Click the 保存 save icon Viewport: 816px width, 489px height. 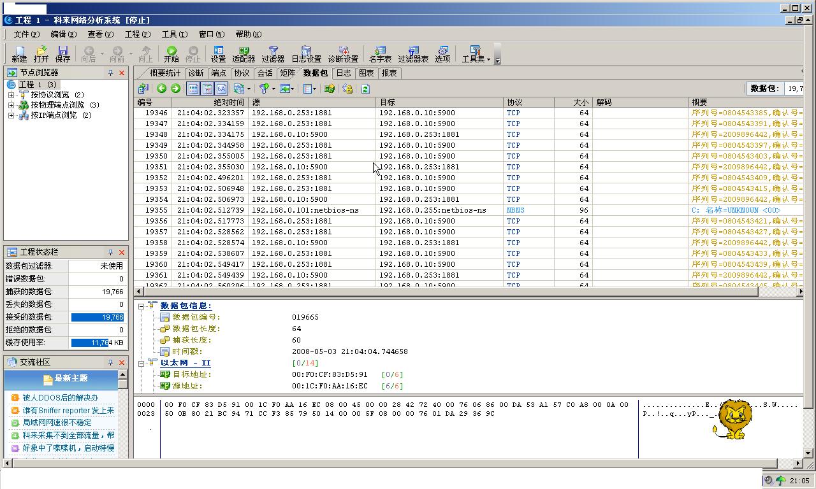click(62, 53)
